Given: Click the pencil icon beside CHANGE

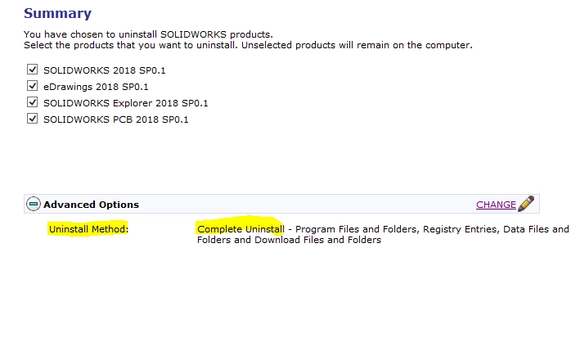Looking at the screenshot, I should coord(526,204).
